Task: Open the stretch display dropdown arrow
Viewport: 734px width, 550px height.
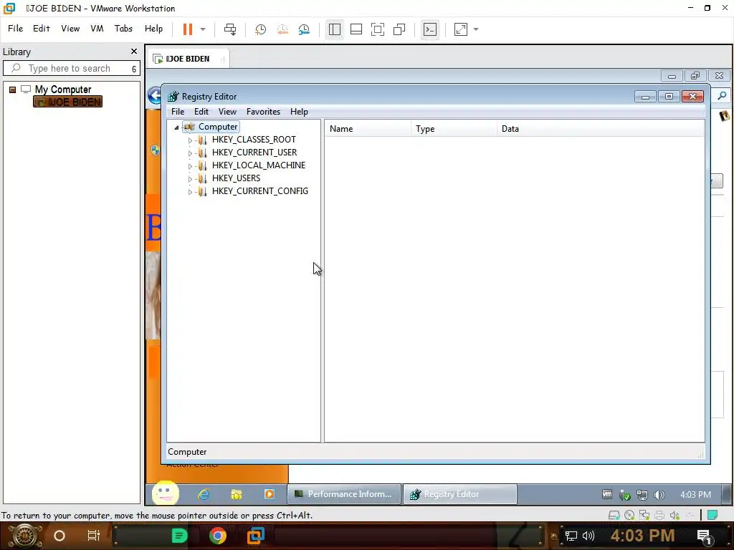Action: point(476,29)
